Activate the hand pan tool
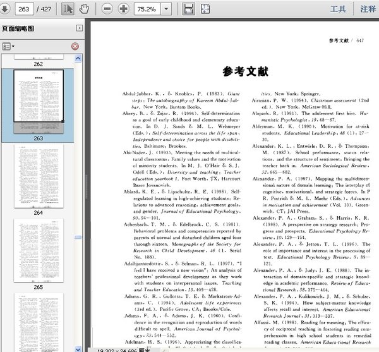Viewport: 379px width, 352px height. pos(84,9)
